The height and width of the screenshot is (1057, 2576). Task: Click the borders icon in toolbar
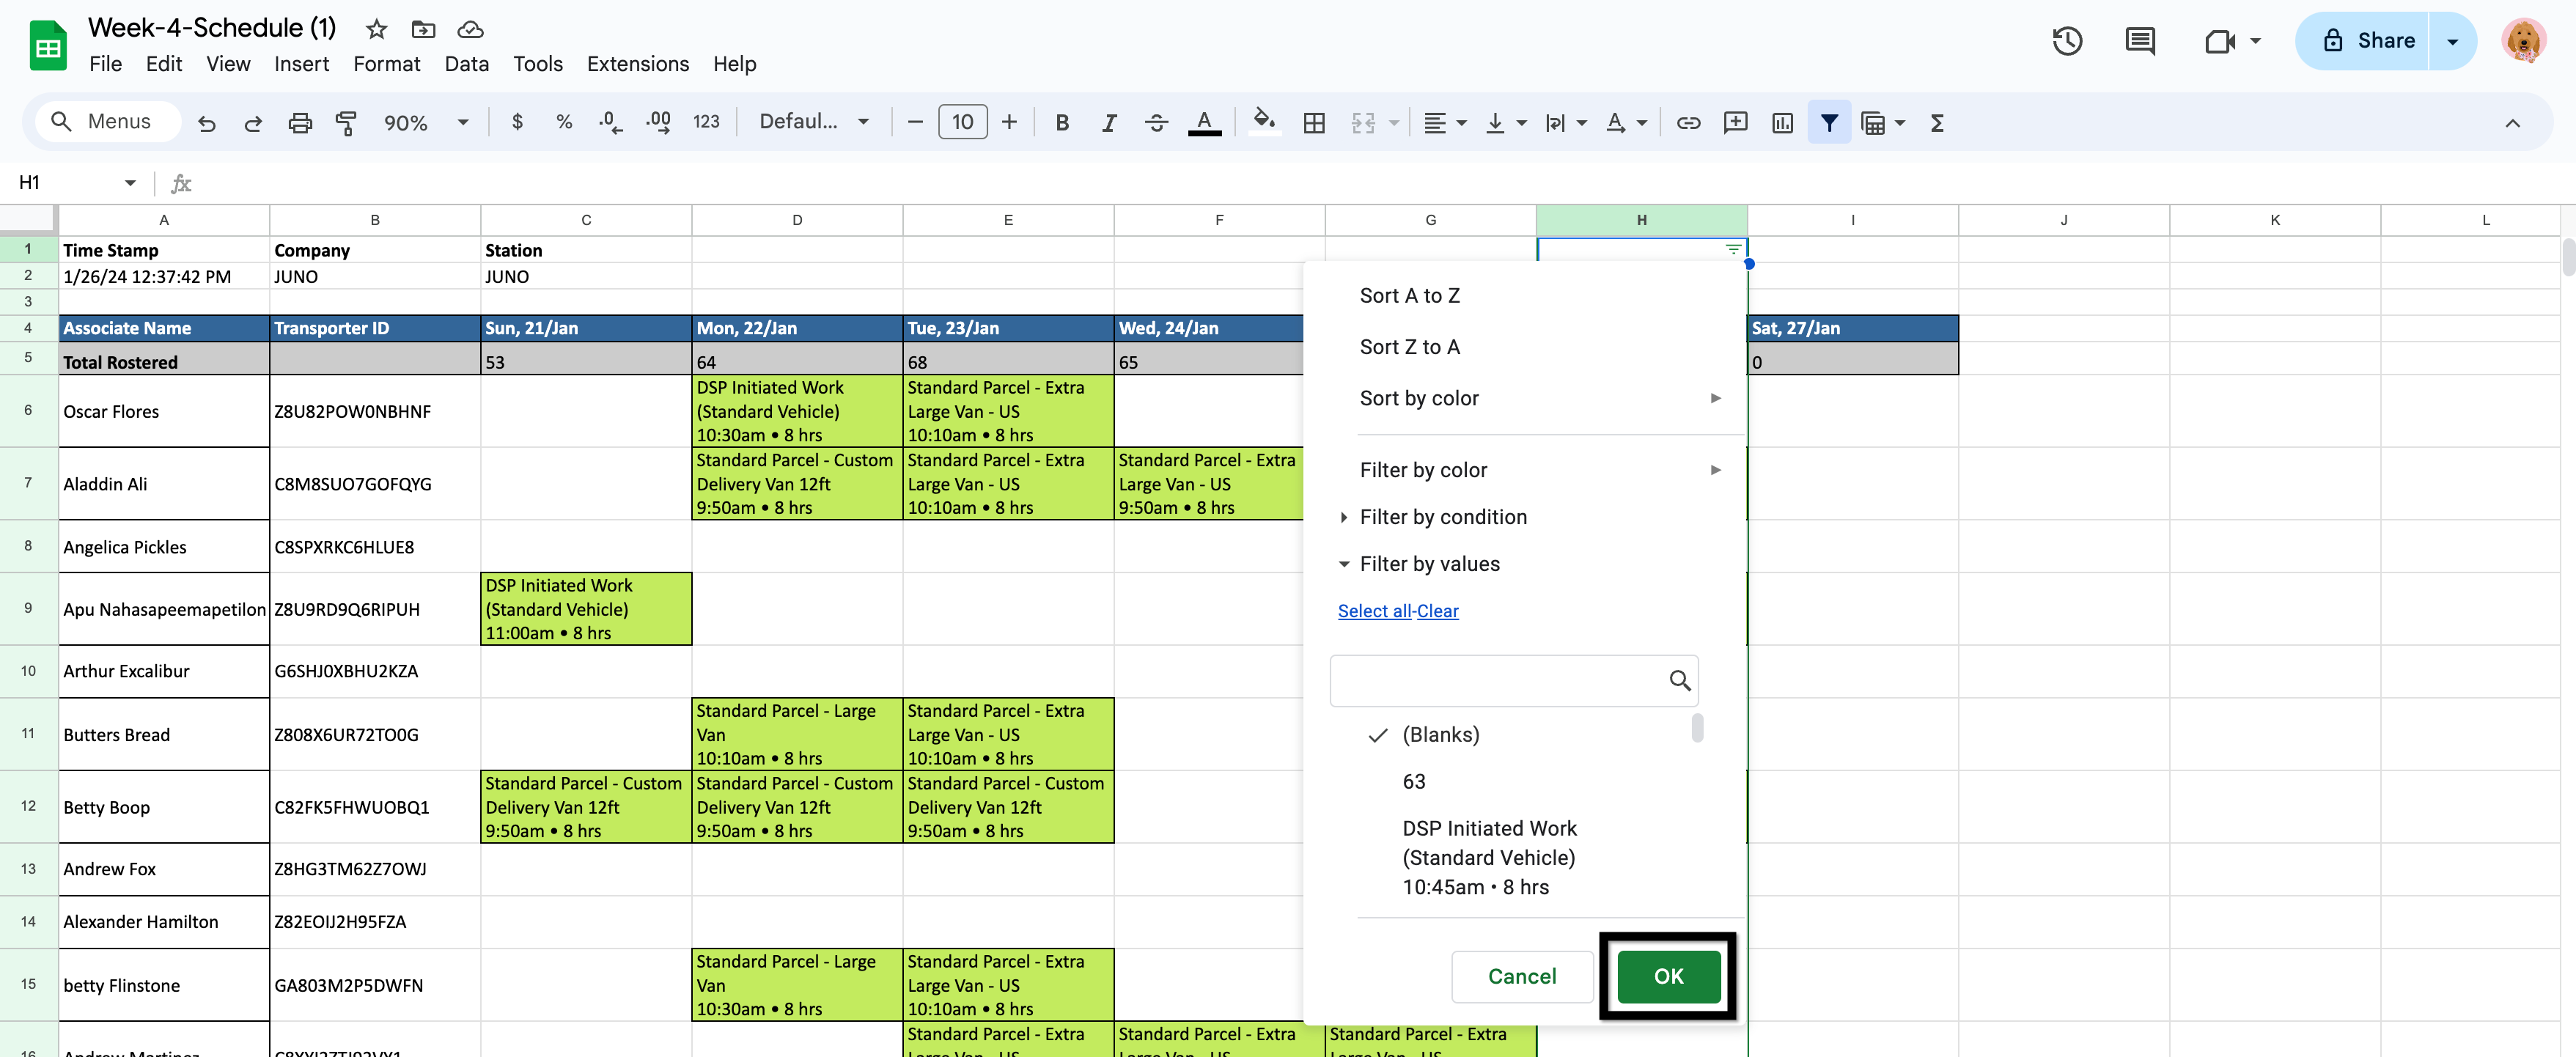click(1314, 122)
